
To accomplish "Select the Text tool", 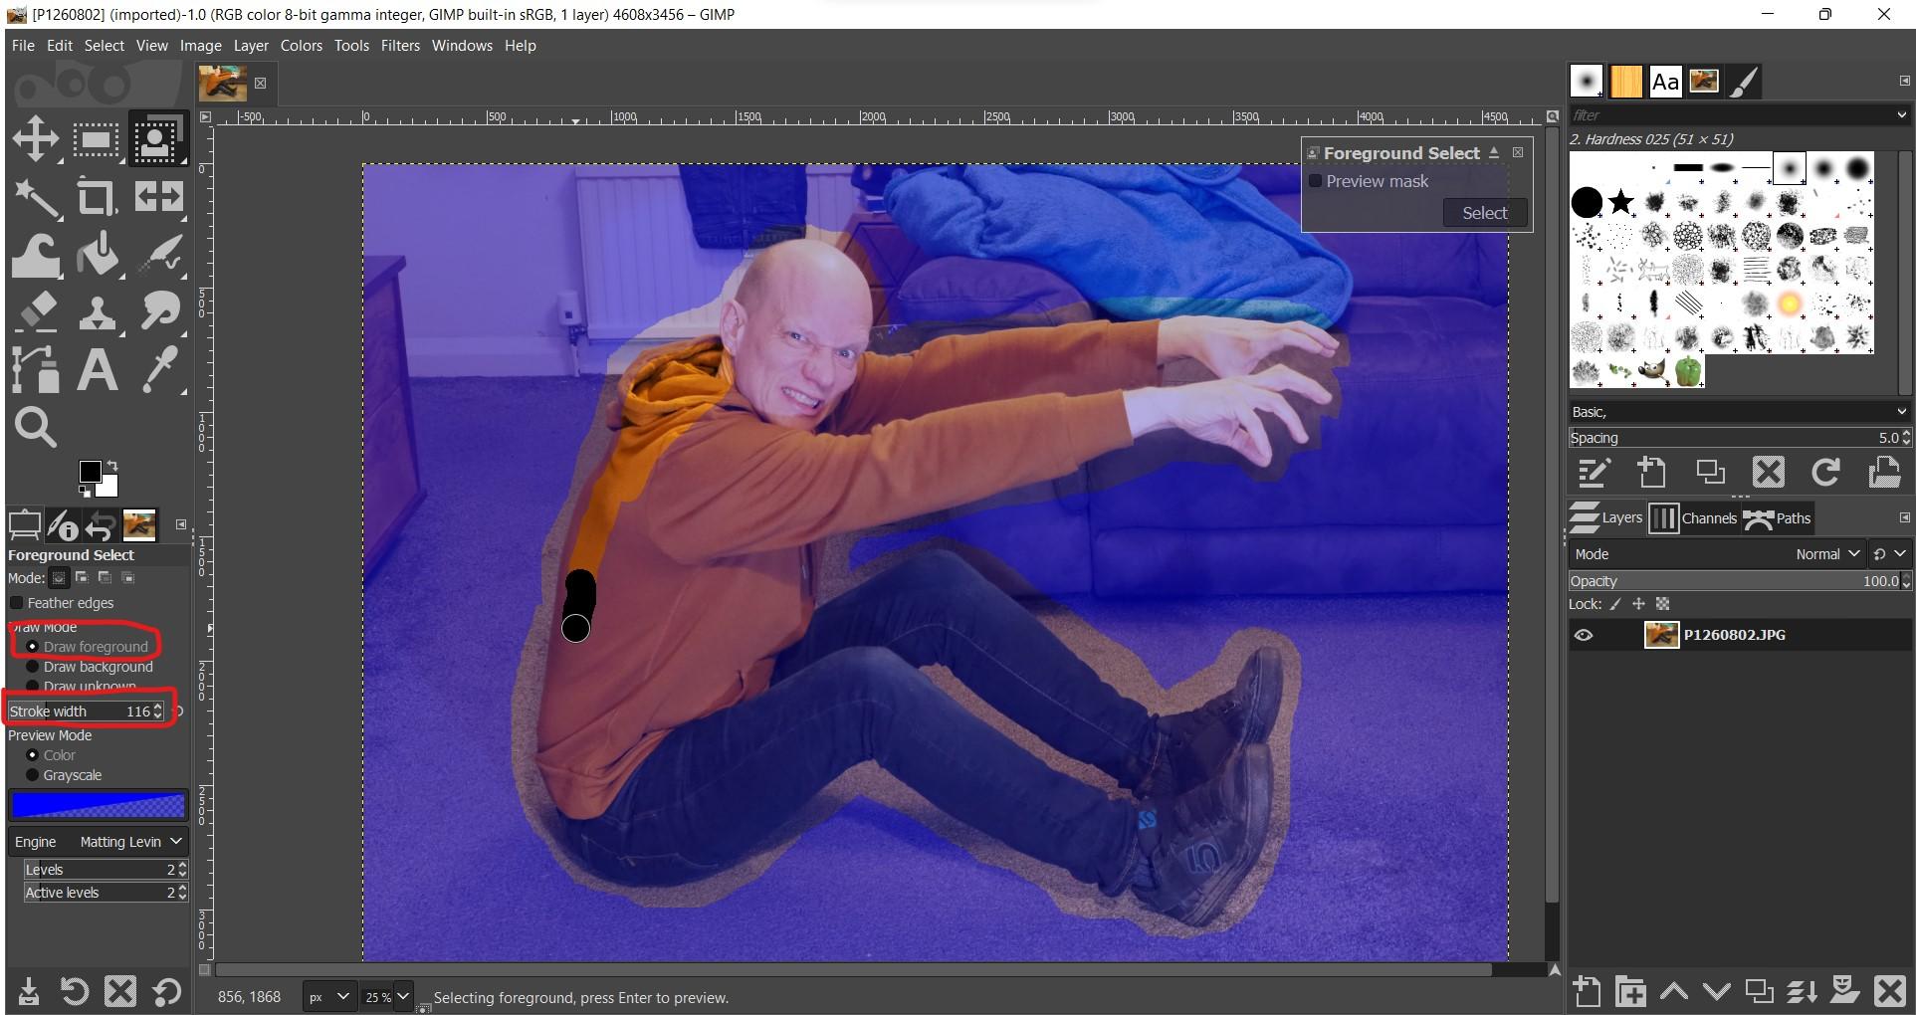I will [97, 369].
